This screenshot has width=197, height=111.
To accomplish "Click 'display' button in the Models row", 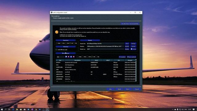I will click(x=127, y=46).
